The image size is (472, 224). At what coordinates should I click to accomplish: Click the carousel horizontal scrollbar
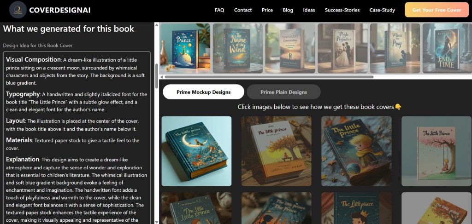[269, 77]
